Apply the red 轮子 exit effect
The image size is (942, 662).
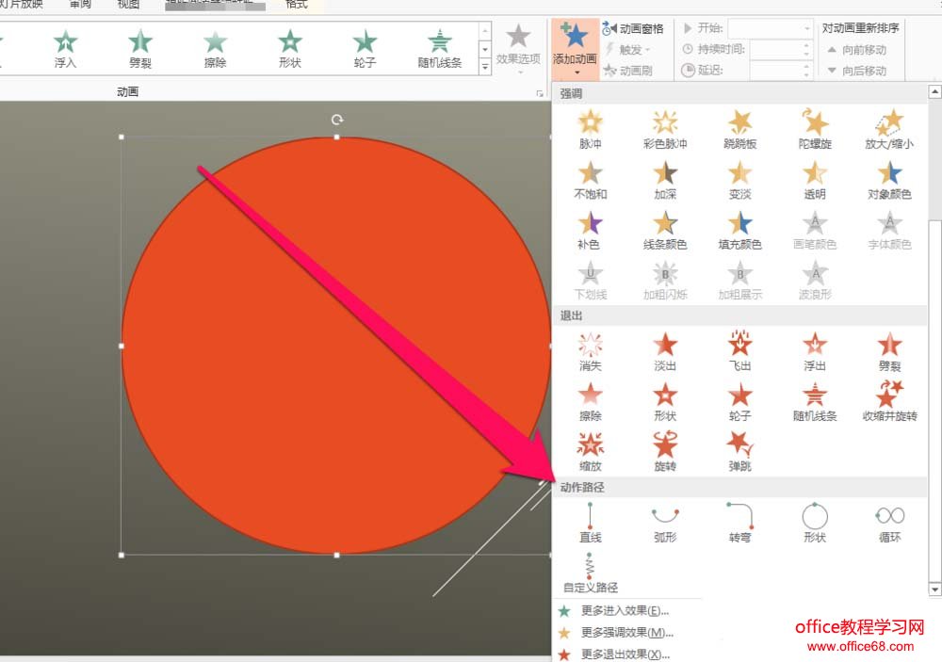coord(740,402)
